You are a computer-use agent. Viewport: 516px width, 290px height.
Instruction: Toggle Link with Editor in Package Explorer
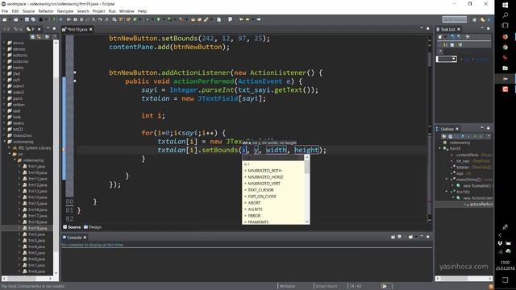pyautogui.click(x=40, y=37)
